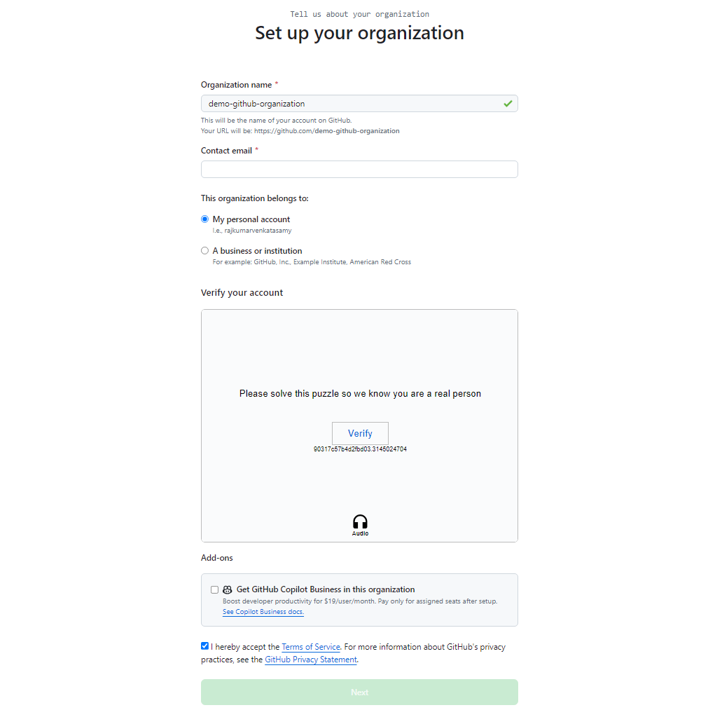
Task: Click the Audio icon in the captcha puzzle
Action: [359, 523]
